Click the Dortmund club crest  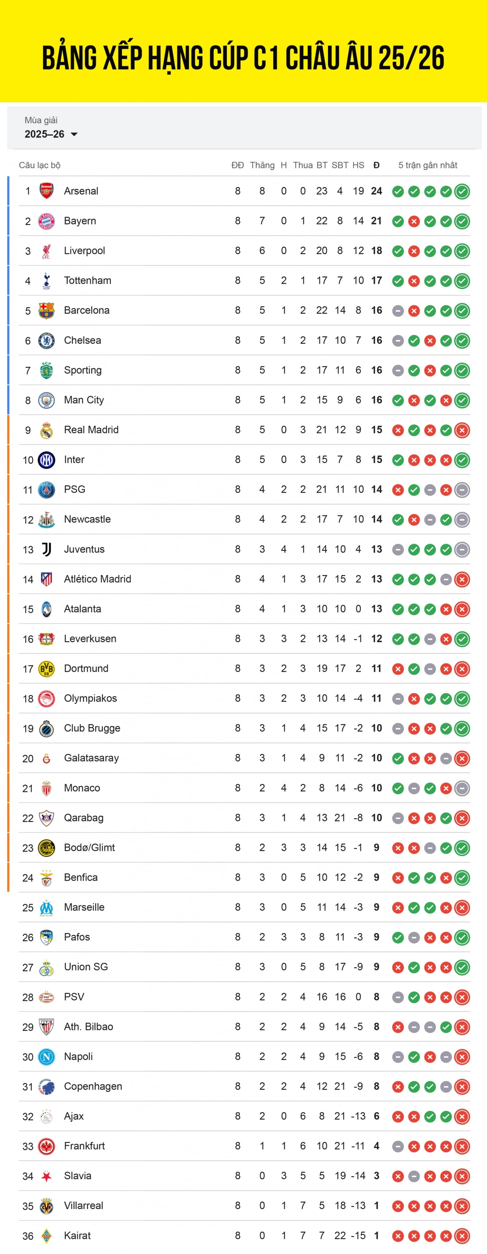45,668
